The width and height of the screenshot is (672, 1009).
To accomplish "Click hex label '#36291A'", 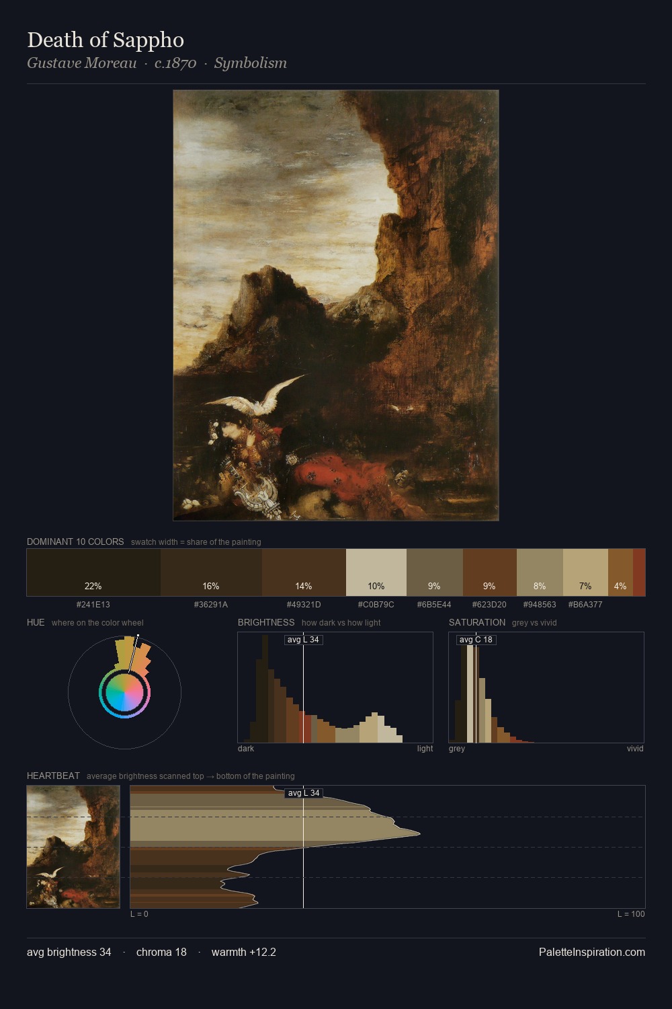I will 211,605.
